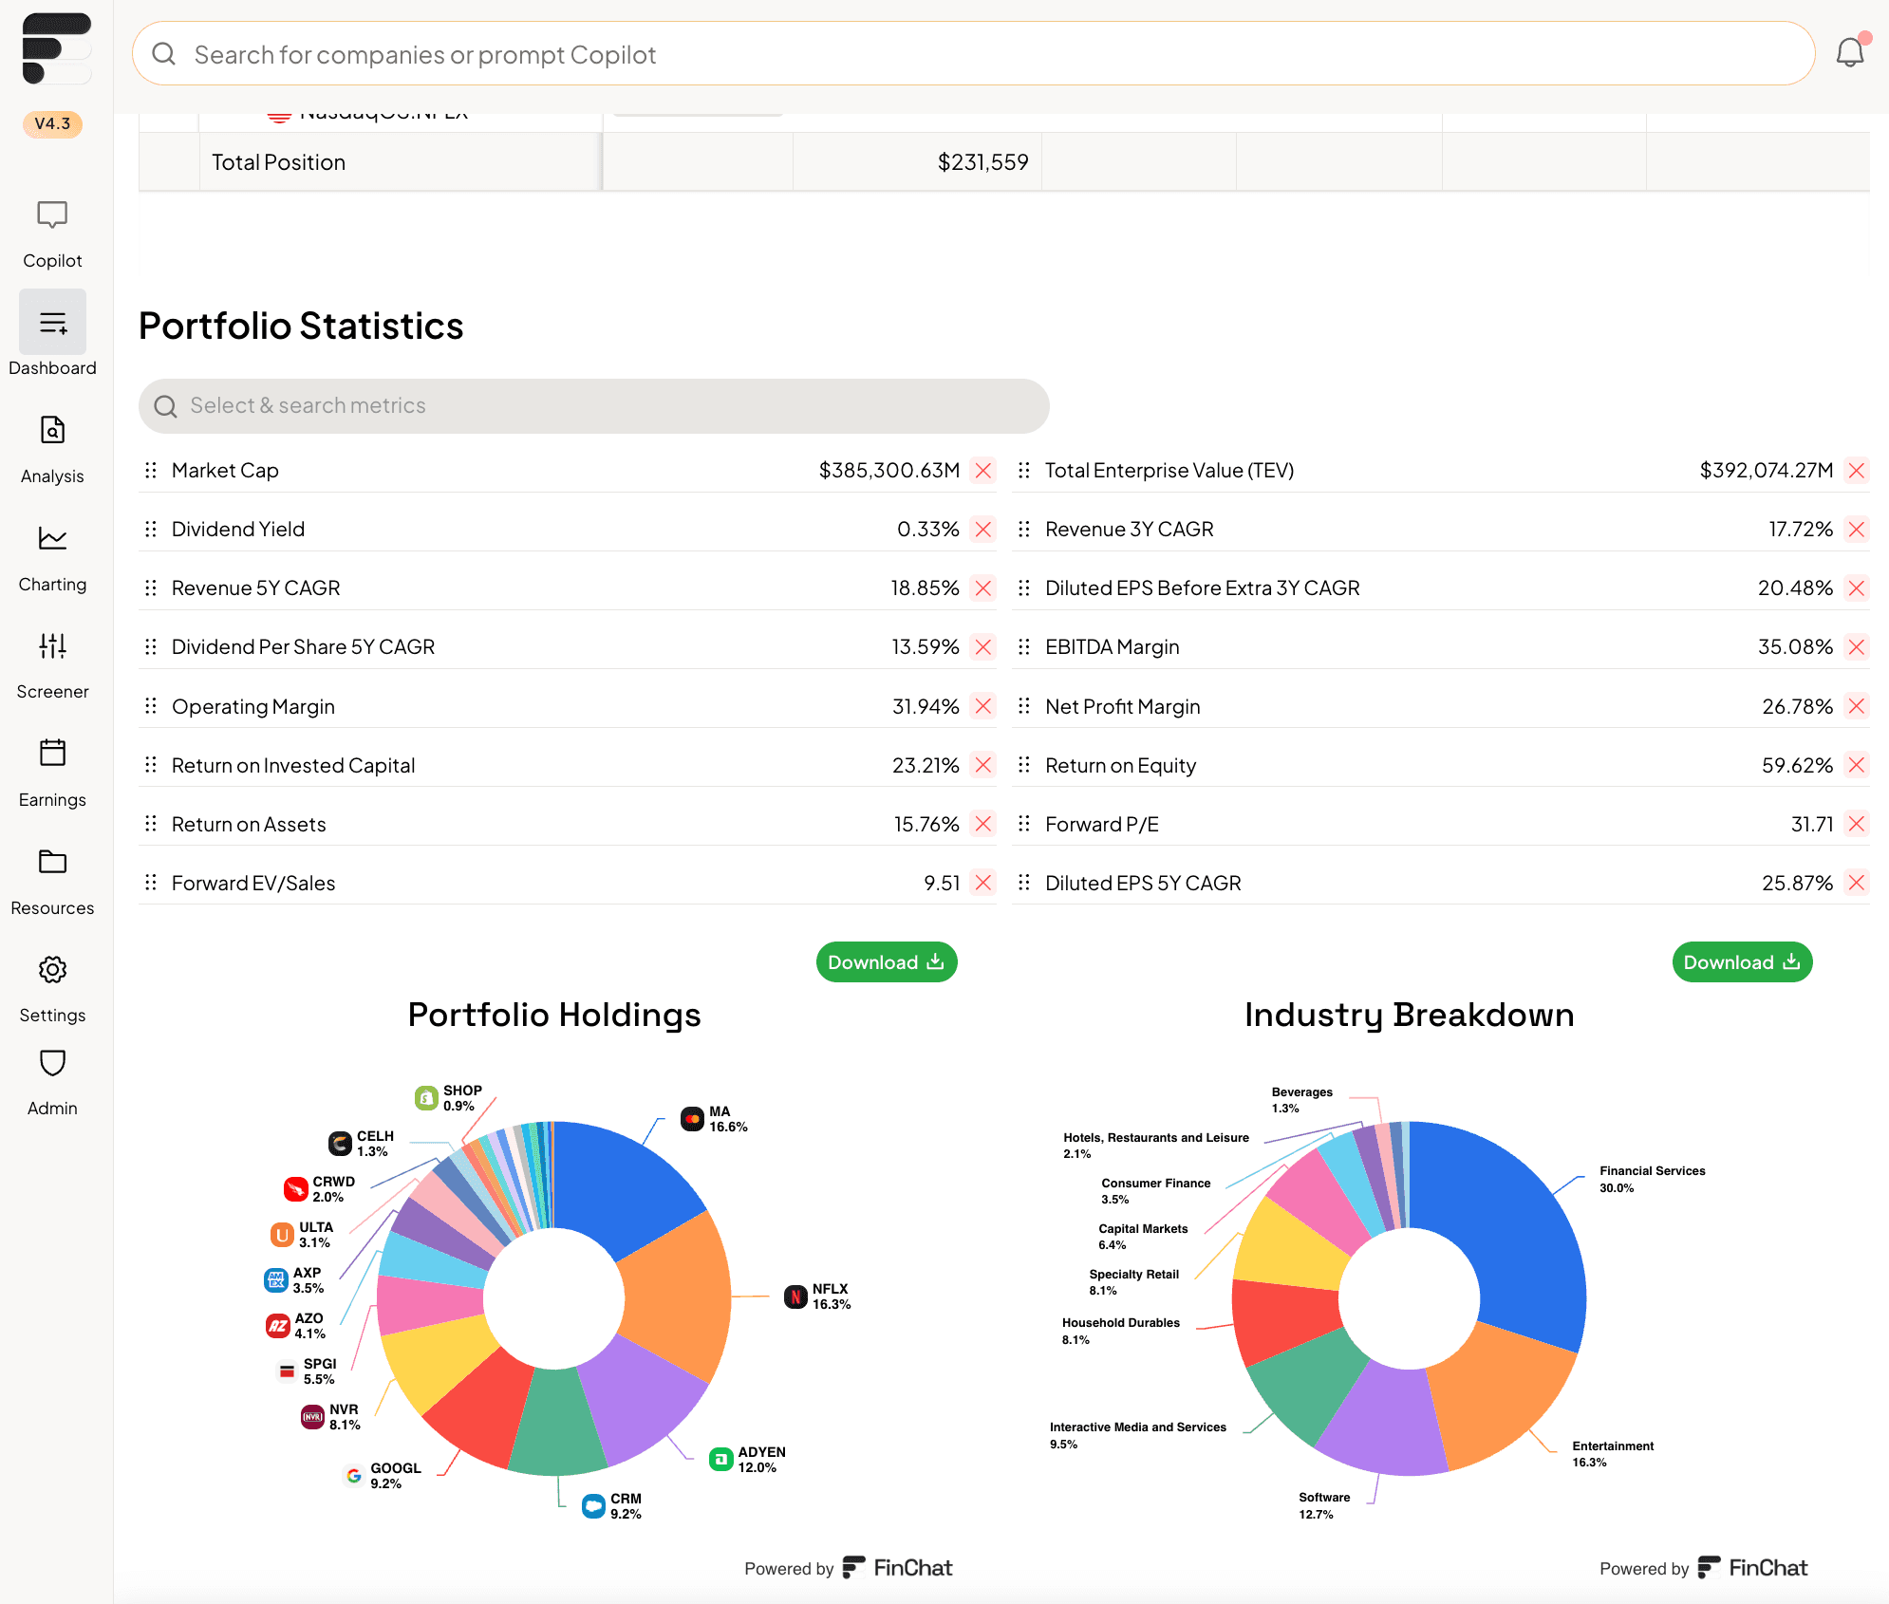Remove the Diluted EPS 5Y CAGR metric
1889x1604 pixels.
pos(1857,883)
